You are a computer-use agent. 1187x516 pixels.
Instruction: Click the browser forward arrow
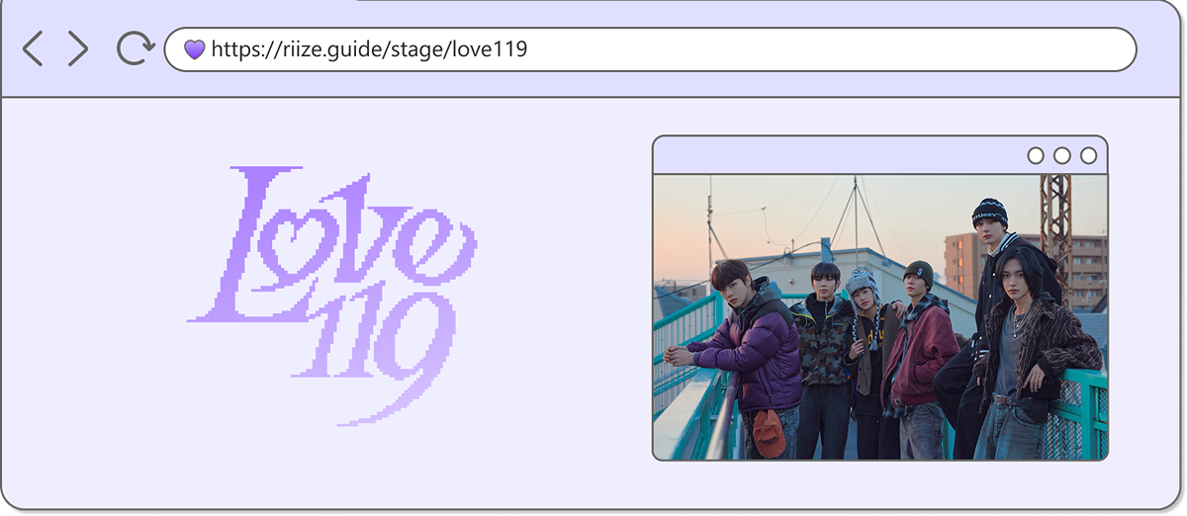tap(78, 48)
